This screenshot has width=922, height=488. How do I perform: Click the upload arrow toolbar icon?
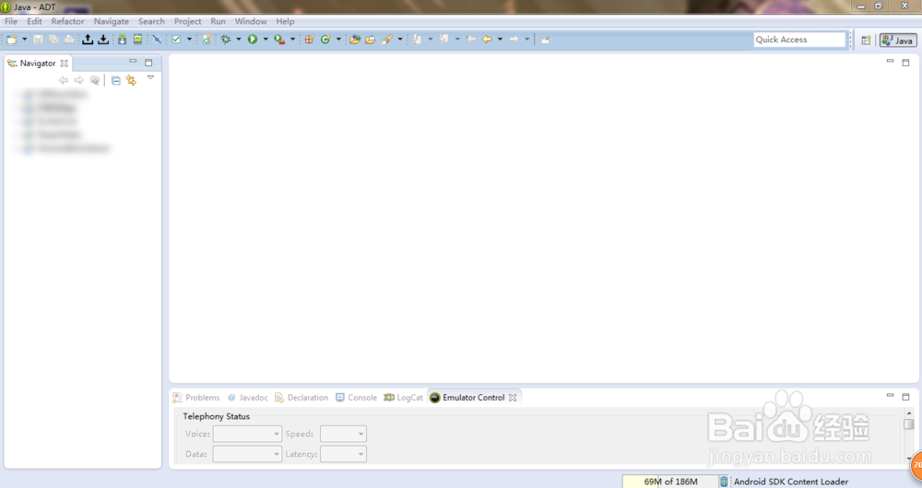coord(88,40)
